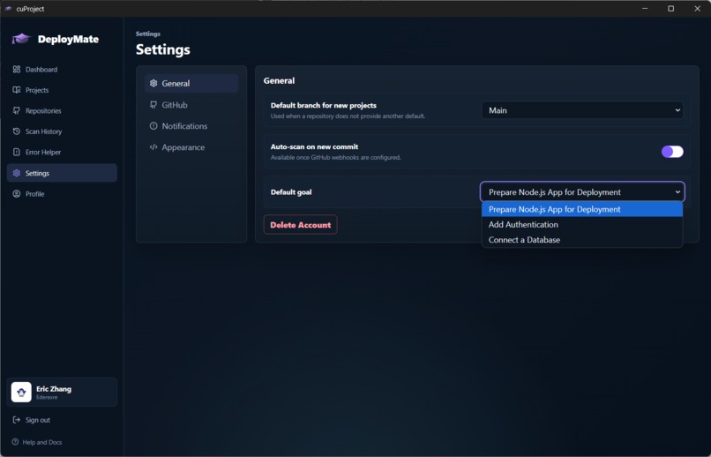Click the Eric Zhang user name
Image resolution: width=711 pixels, height=457 pixels.
click(54, 389)
